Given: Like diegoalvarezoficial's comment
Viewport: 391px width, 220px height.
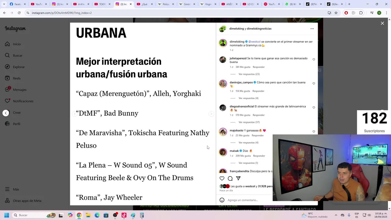Looking at the screenshot, I should (314, 108).
